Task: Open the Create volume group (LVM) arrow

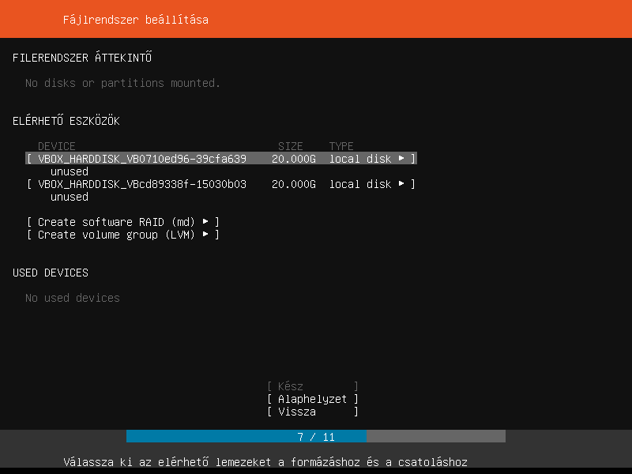Action: pyautogui.click(x=205, y=235)
